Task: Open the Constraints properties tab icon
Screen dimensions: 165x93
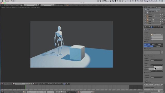Action: tap(157, 27)
